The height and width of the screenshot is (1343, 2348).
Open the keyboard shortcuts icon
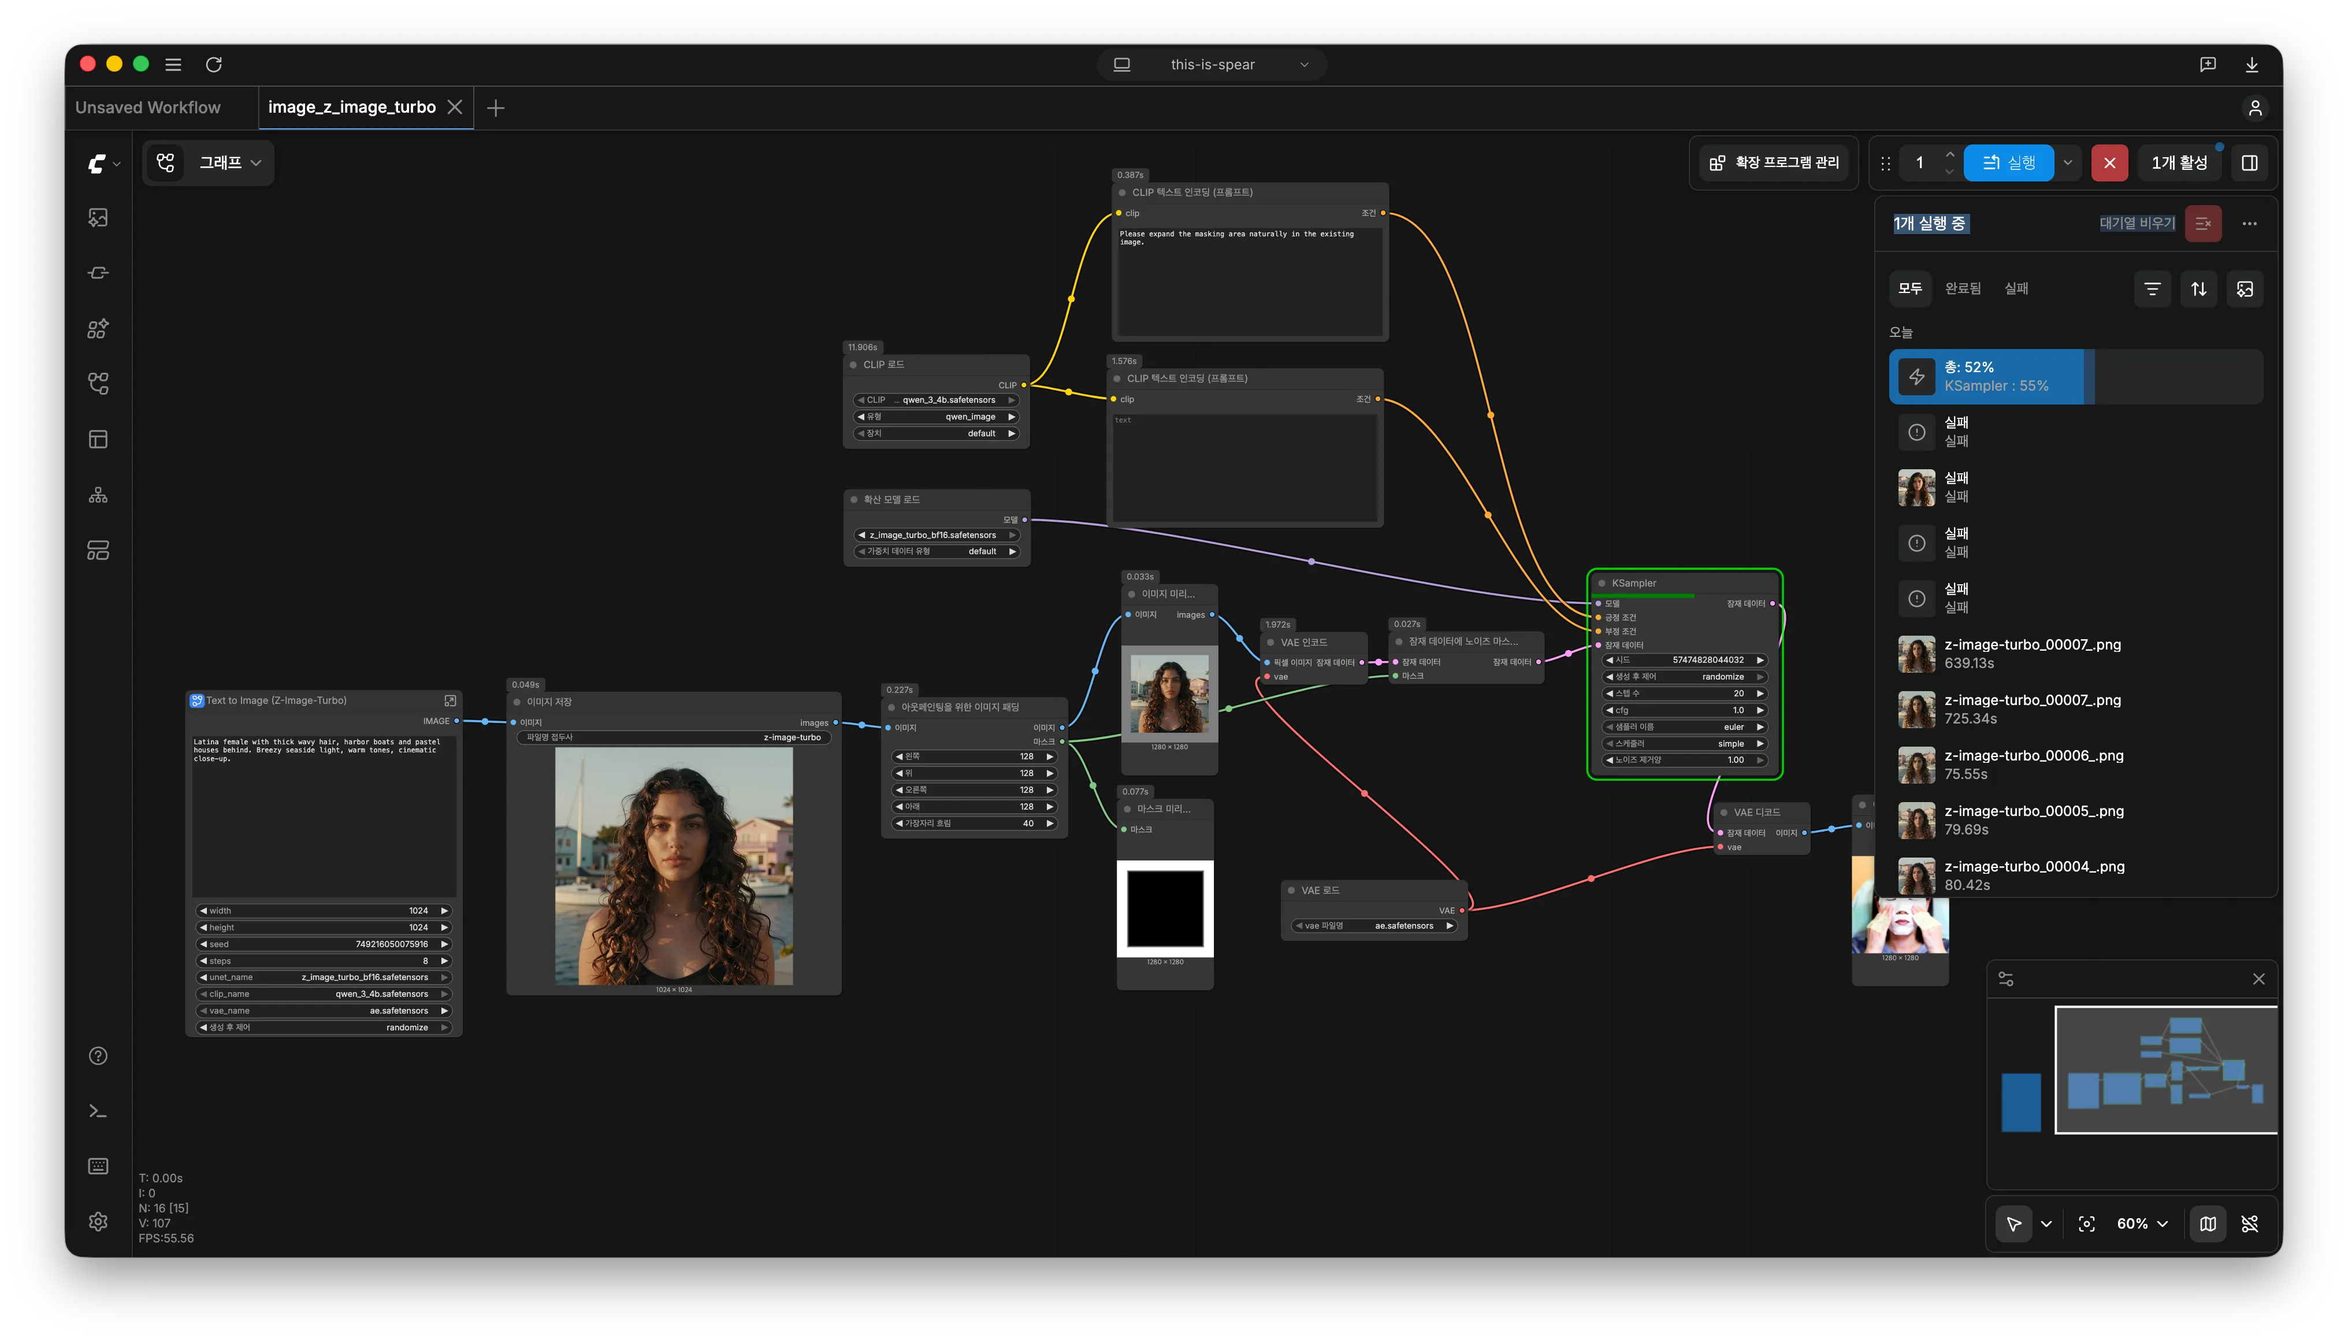tap(98, 1167)
